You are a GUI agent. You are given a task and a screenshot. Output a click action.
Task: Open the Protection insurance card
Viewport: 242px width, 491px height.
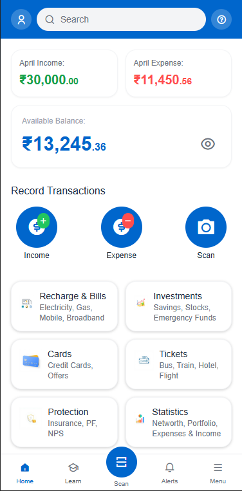[64, 422]
